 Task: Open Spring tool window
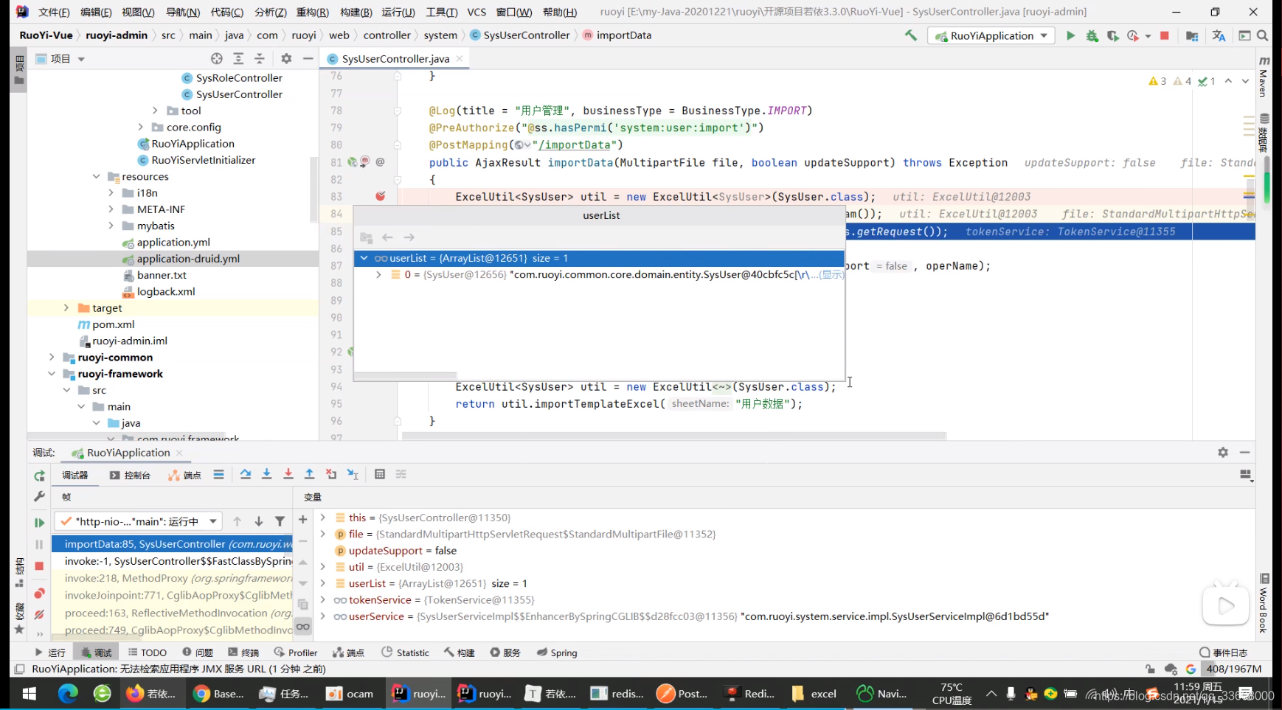[557, 652]
